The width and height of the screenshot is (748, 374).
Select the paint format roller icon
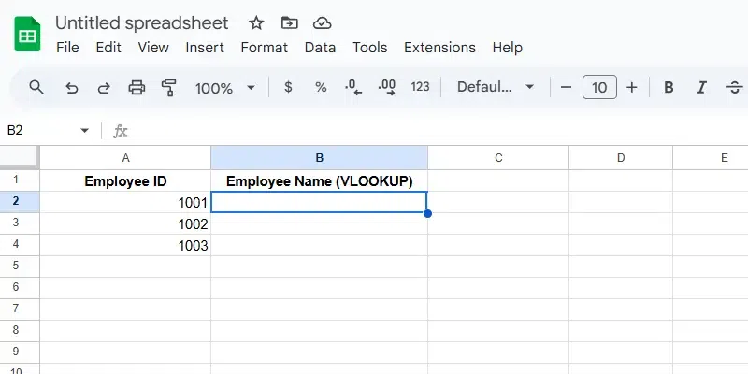click(169, 87)
